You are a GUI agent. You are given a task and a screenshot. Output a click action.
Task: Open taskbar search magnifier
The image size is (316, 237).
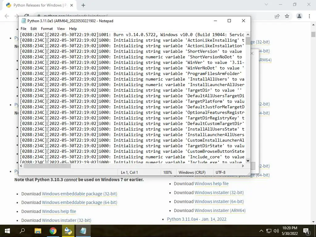click(x=22, y=231)
